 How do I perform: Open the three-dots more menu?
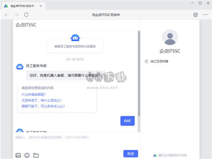205,15
